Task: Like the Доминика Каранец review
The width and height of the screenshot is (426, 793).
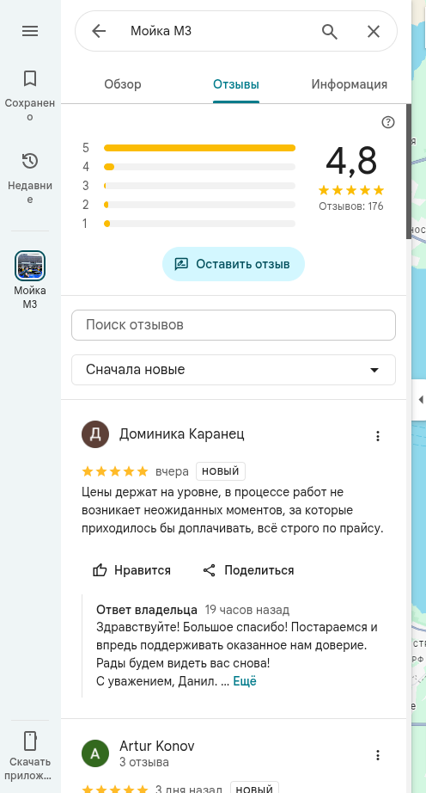Action: point(131,570)
